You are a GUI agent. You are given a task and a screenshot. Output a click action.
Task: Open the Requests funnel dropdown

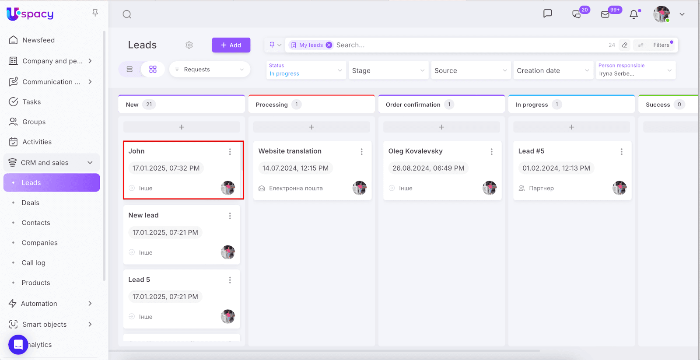[210, 70]
